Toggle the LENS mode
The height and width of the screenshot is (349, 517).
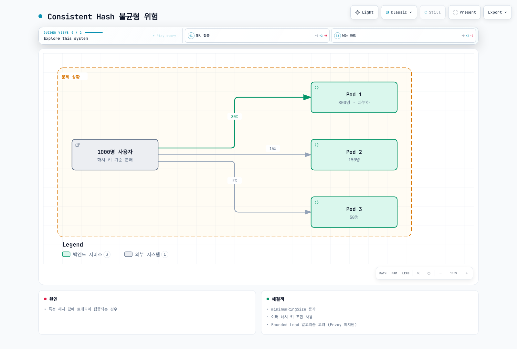[x=406, y=273]
